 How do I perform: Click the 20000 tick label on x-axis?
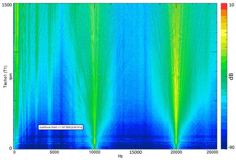coord(176,152)
